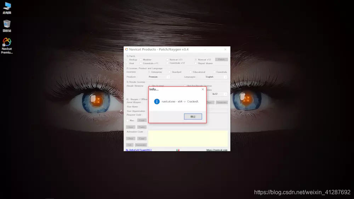Choose the Essentials license radio
Image resolution: width=354 pixels, height=199 pixels.
pyautogui.click(x=214, y=72)
